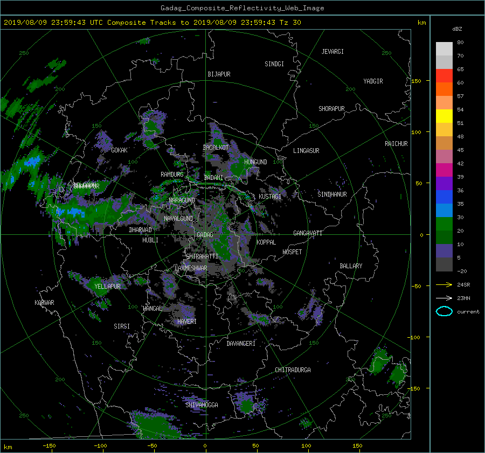Screen dimensions: 485x453
Task: Select the SINDHANUR label
Action: 332,194
